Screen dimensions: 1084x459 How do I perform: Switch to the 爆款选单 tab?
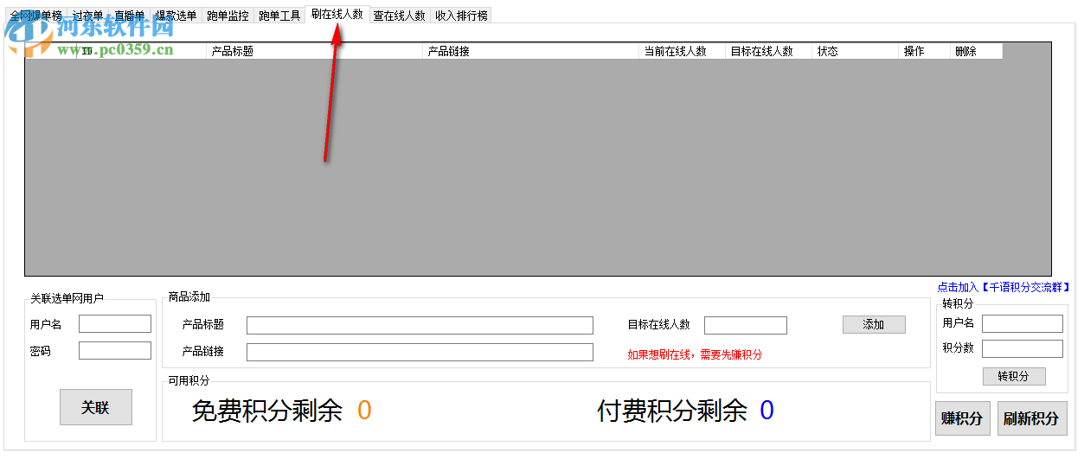tap(176, 16)
